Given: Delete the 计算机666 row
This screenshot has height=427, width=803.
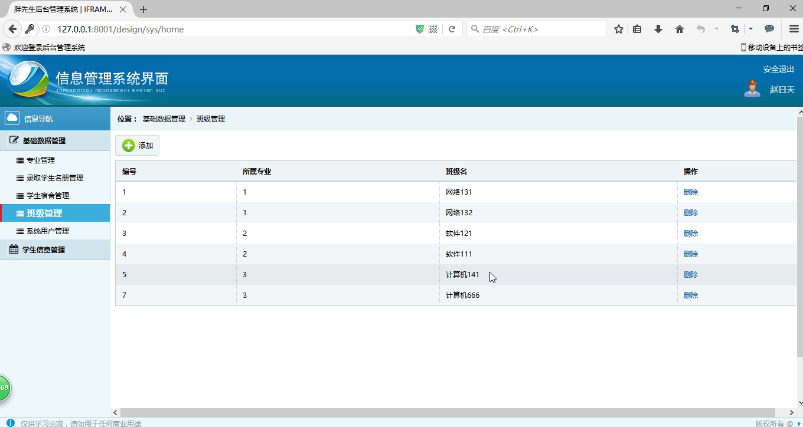Looking at the screenshot, I should 691,295.
